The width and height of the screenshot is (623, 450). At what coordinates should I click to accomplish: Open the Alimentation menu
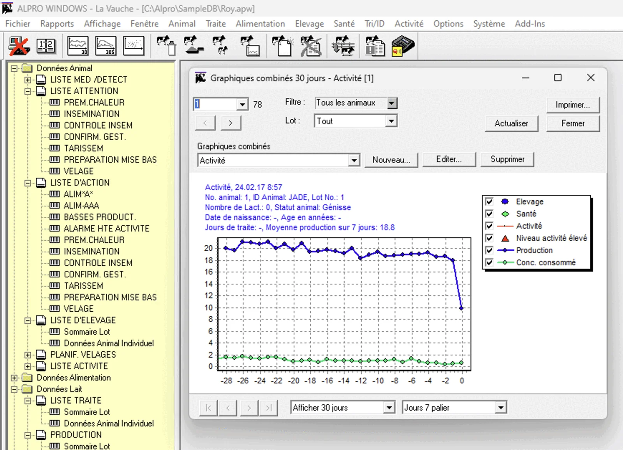[x=260, y=24]
